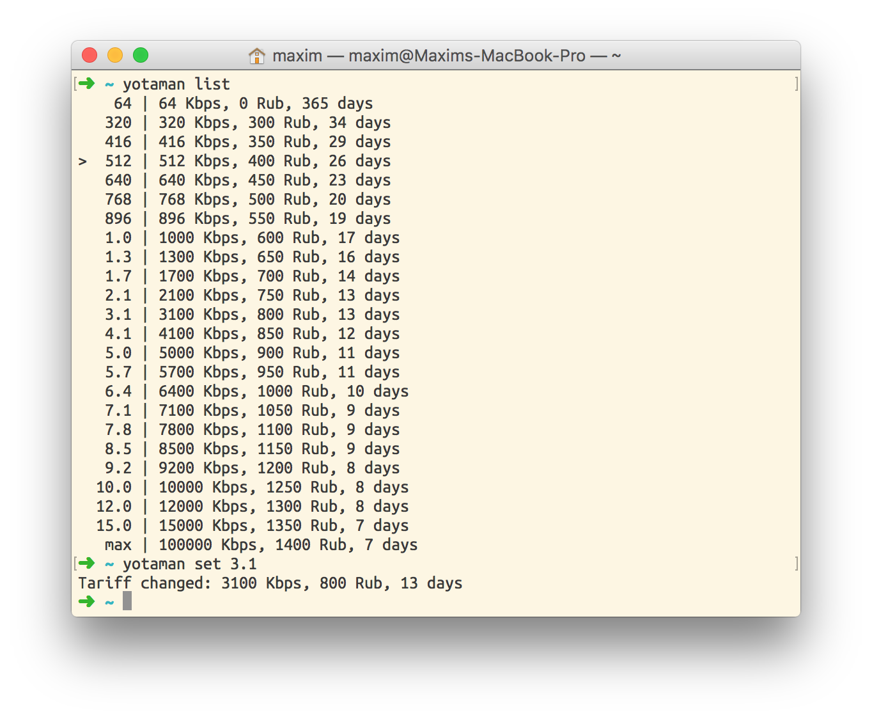
Task: Click the line '5700 Kbps, 950 Rub, 11 days'
Action: tap(279, 372)
